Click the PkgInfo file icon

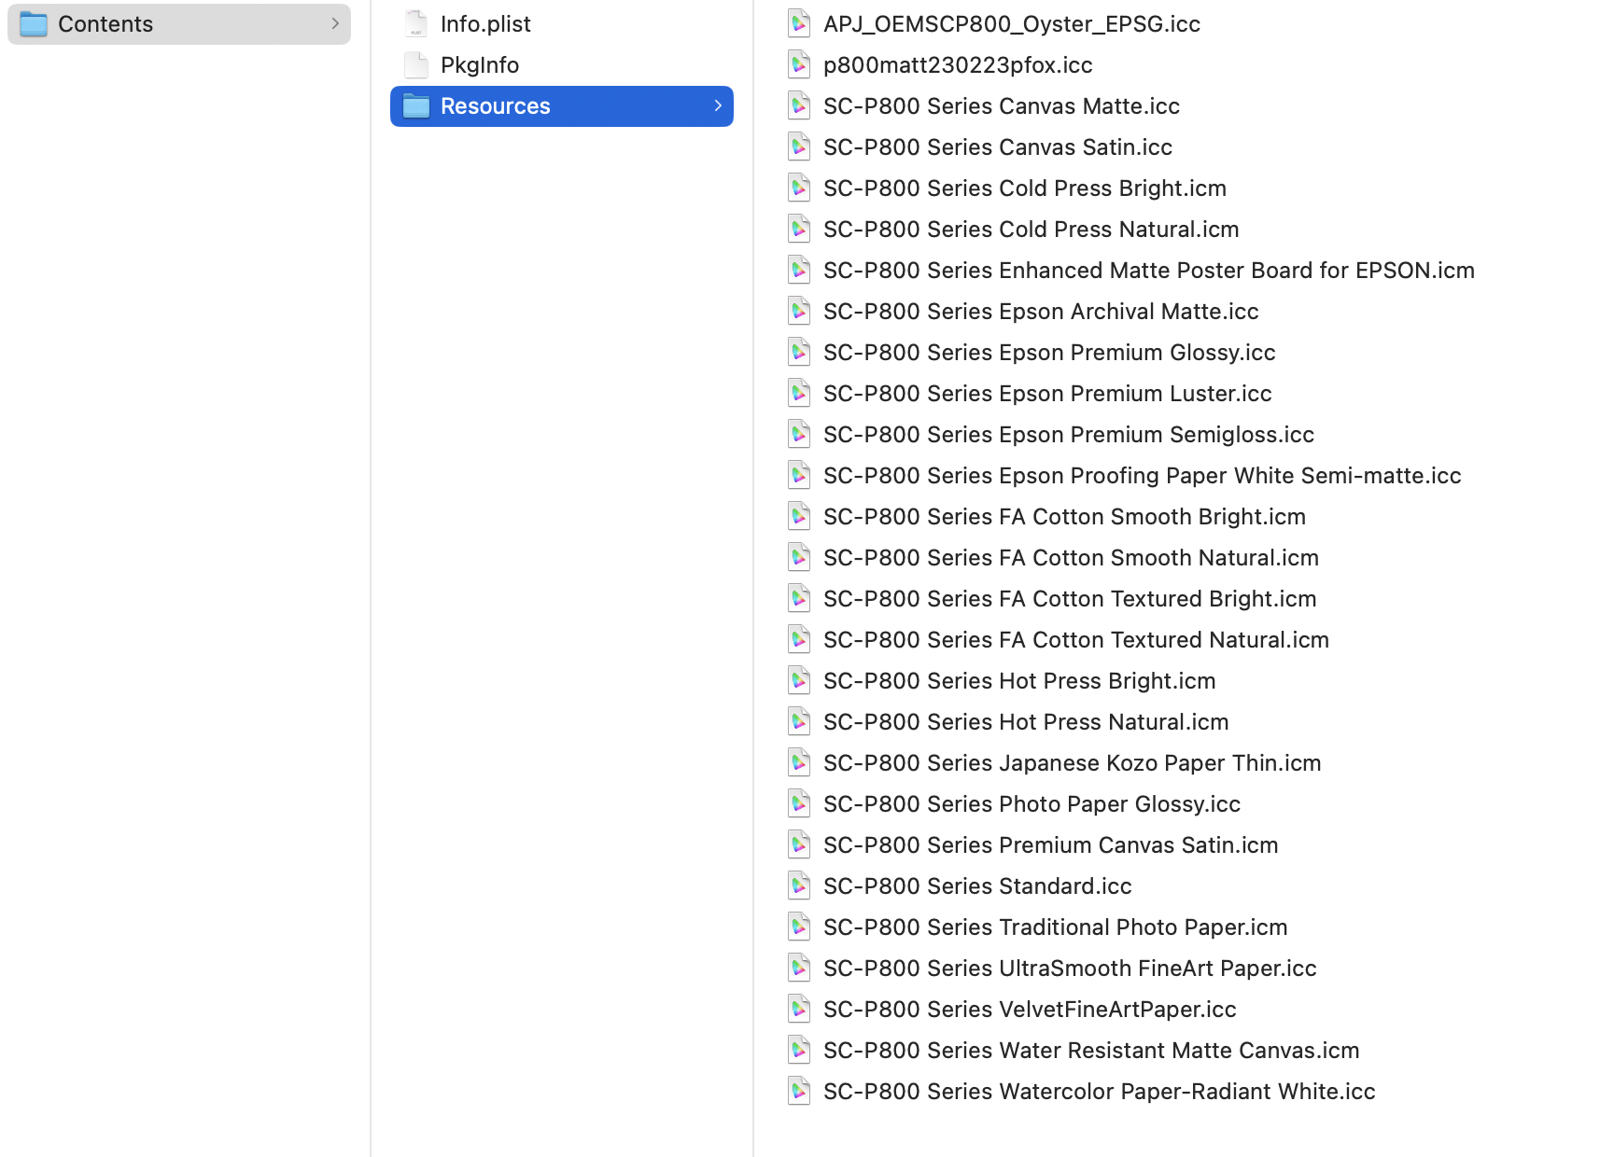coord(415,64)
